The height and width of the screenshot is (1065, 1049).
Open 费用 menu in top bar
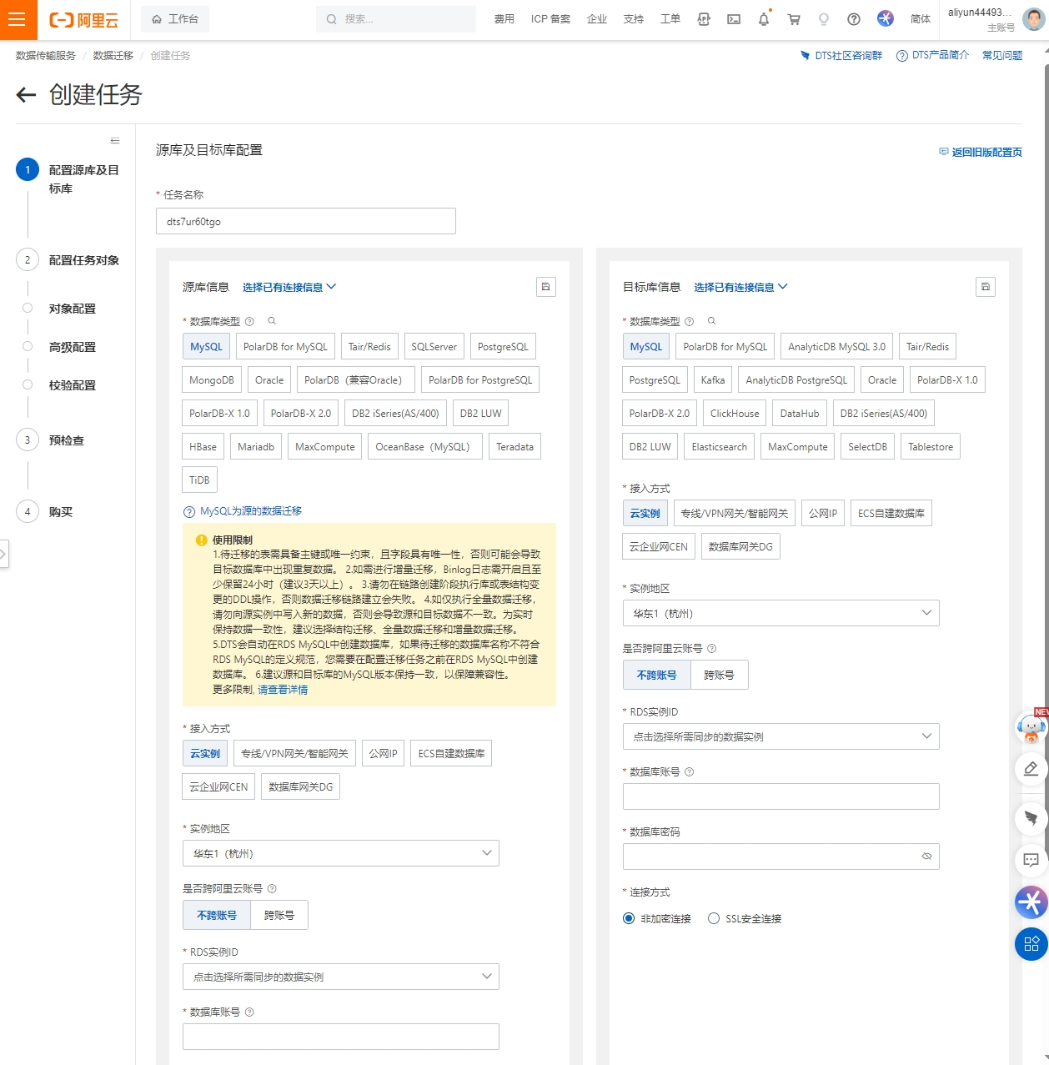click(504, 19)
